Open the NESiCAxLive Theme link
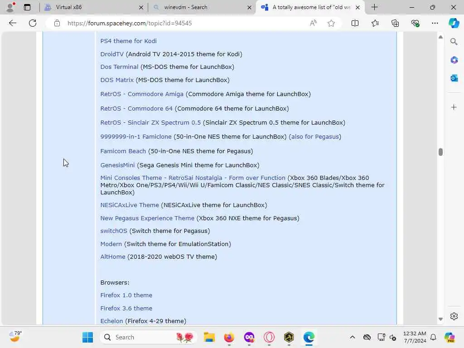 pos(130,205)
